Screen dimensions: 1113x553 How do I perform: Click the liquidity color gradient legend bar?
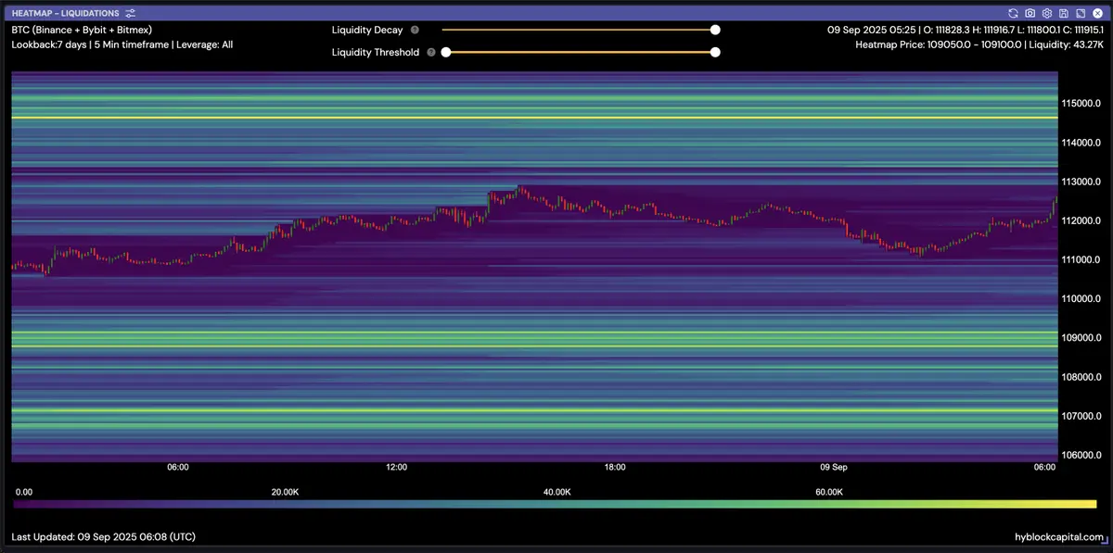pyautogui.click(x=555, y=504)
